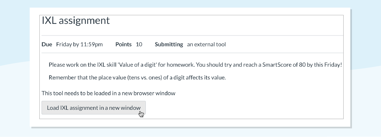Click the word IXL in the page heading
381x137 pixels.
[49, 20]
